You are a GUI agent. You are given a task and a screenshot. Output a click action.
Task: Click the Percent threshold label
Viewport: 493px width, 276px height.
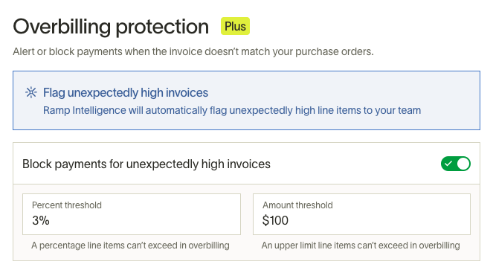tap(67, 205)
